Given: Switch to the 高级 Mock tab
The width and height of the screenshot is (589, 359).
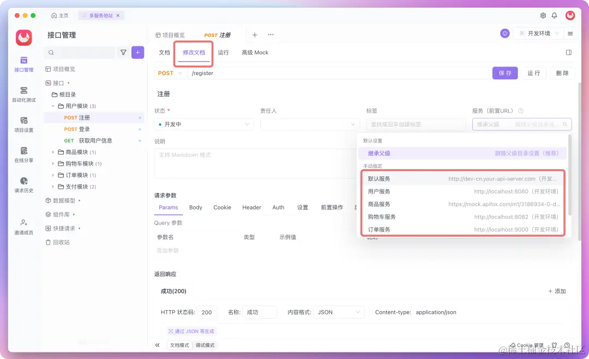Looking at the screenshot, I should coord(254,53).
